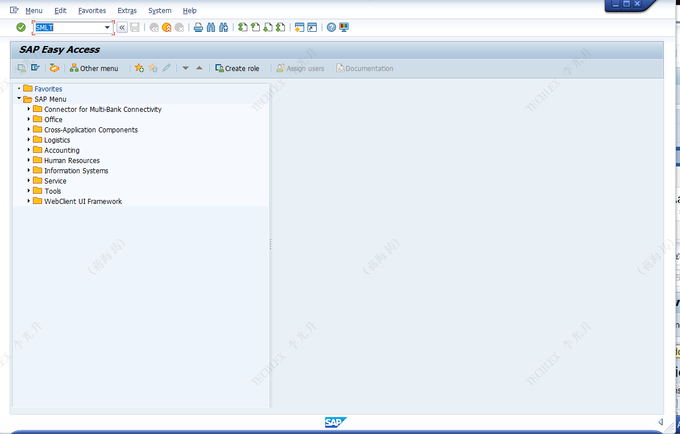Select the WebClient UI Framework label
The image size is (680, 434).
[x=83, y=202]
